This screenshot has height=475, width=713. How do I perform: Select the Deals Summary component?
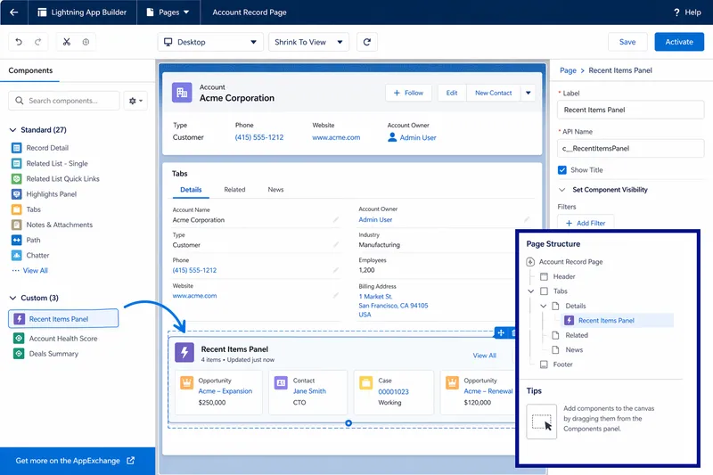tap(46, 354)
